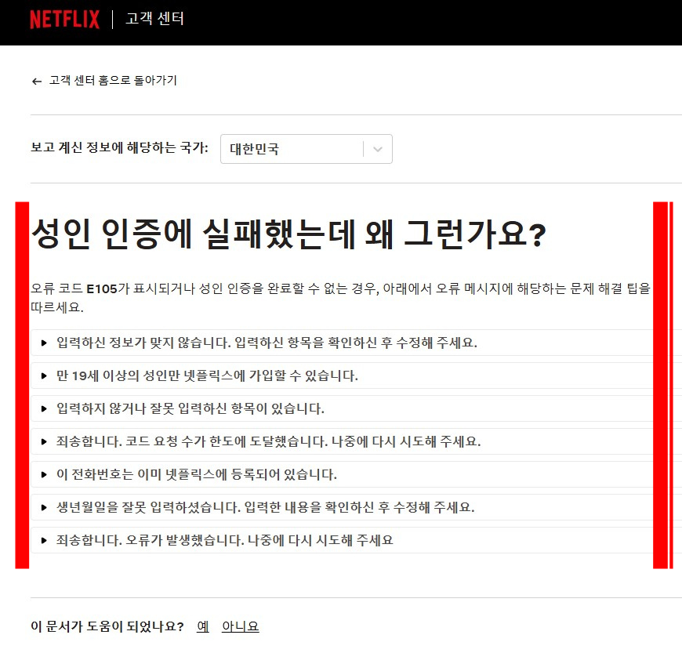Click the back arrow icon
Image resolution: width=682 pixels, height=653 pixels.
click(37, 82)
